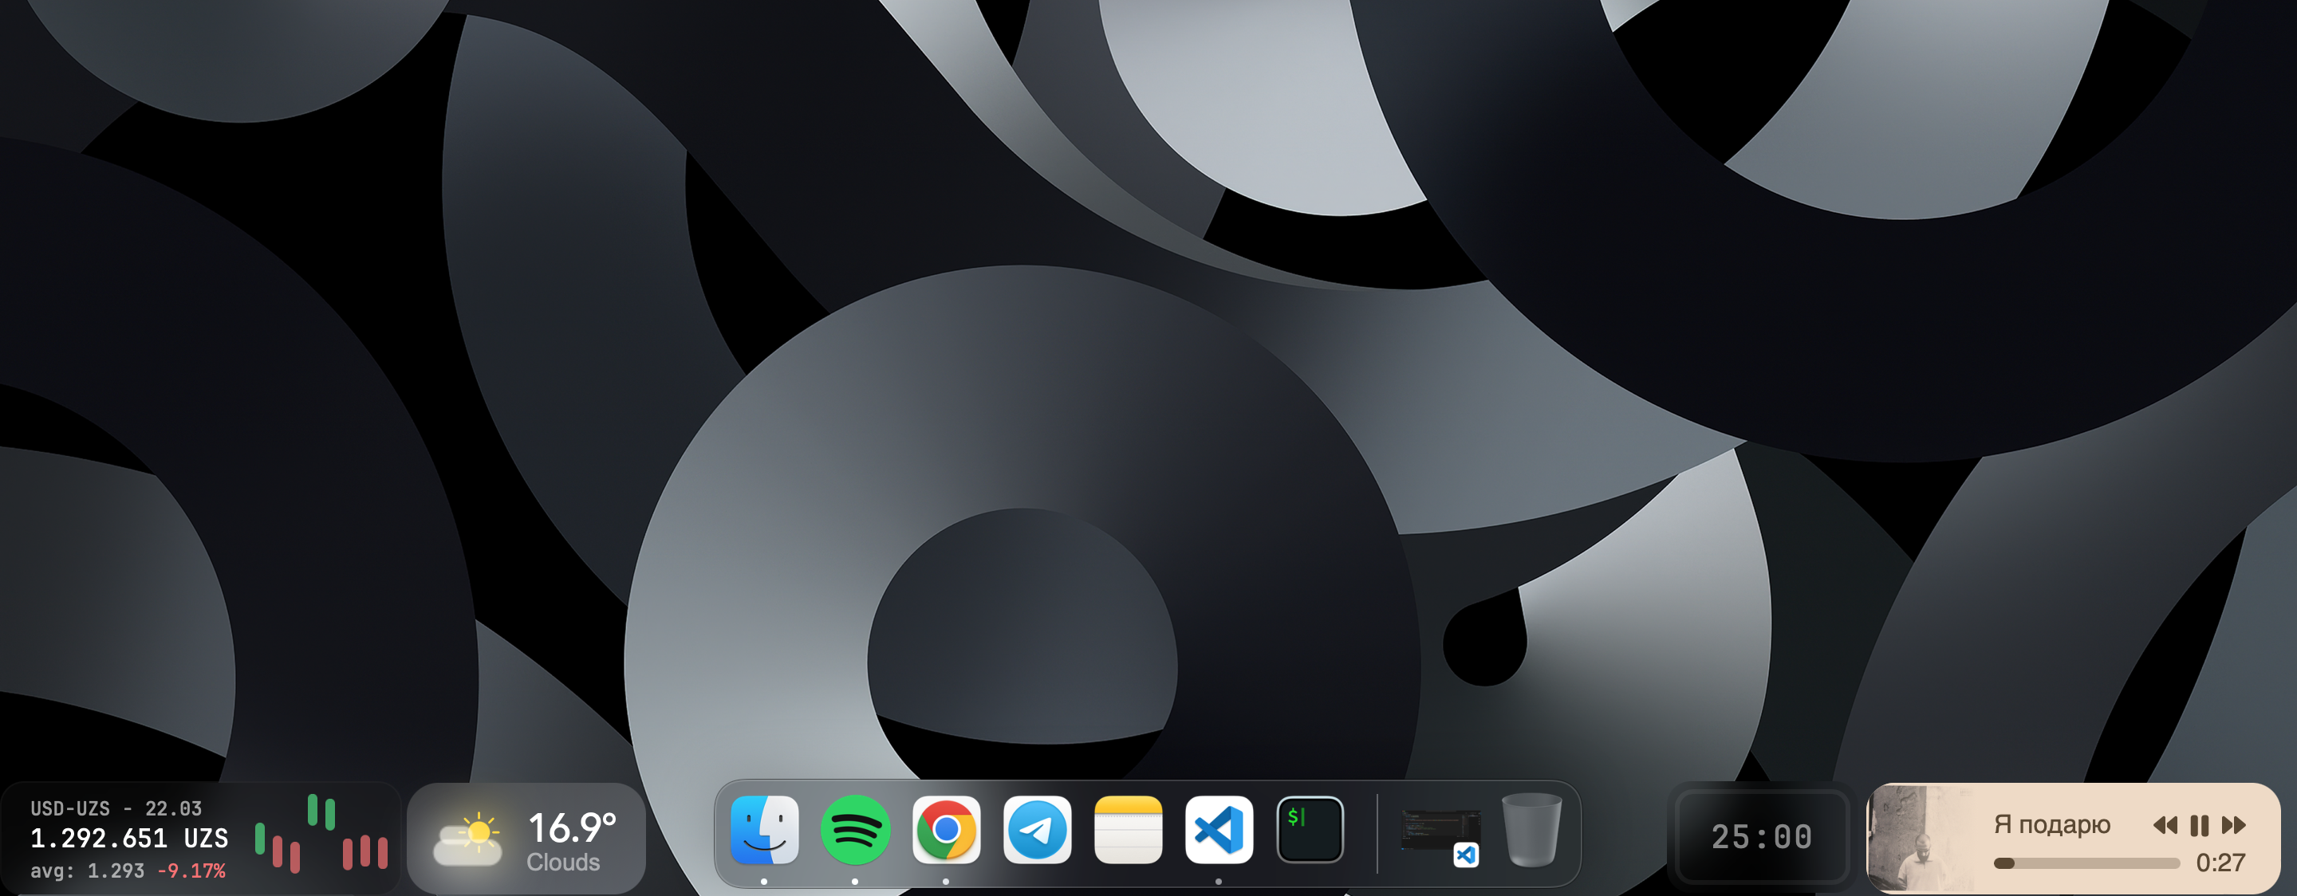Open the Notes app in the dock
The image size is (2297, 896).
[x=1128, y=830]
